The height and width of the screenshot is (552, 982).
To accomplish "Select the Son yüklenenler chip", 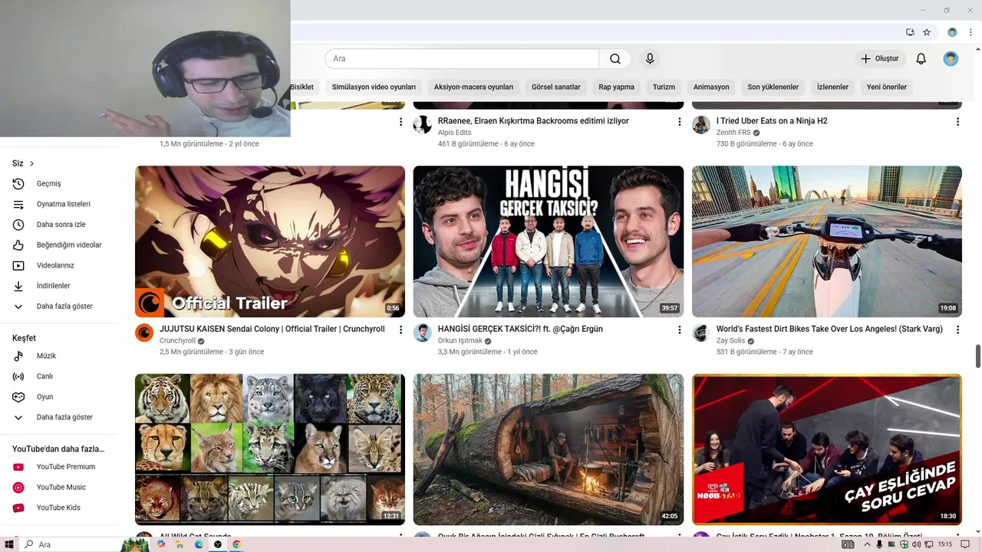I will point(773,87).
